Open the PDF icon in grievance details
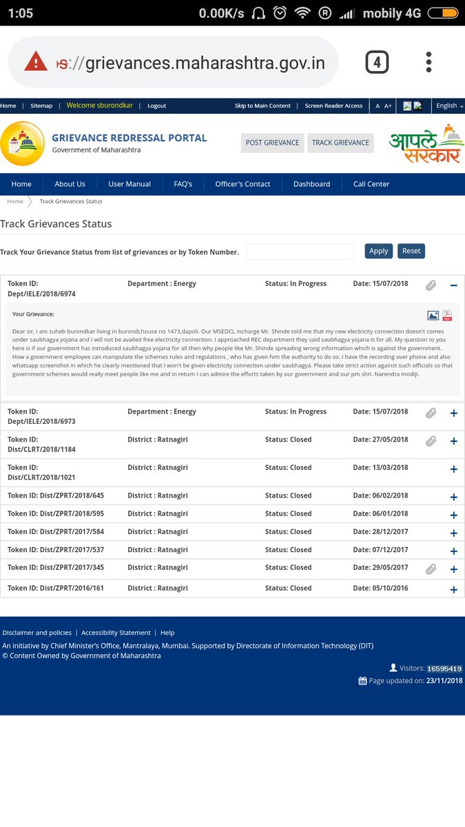Screen dimensions: 465x827 click(x=447, y=316)
